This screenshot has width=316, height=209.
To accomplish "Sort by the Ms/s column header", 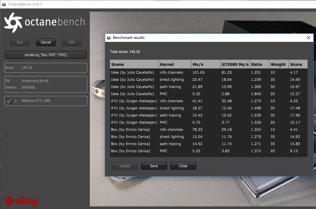I will (206, 64).
